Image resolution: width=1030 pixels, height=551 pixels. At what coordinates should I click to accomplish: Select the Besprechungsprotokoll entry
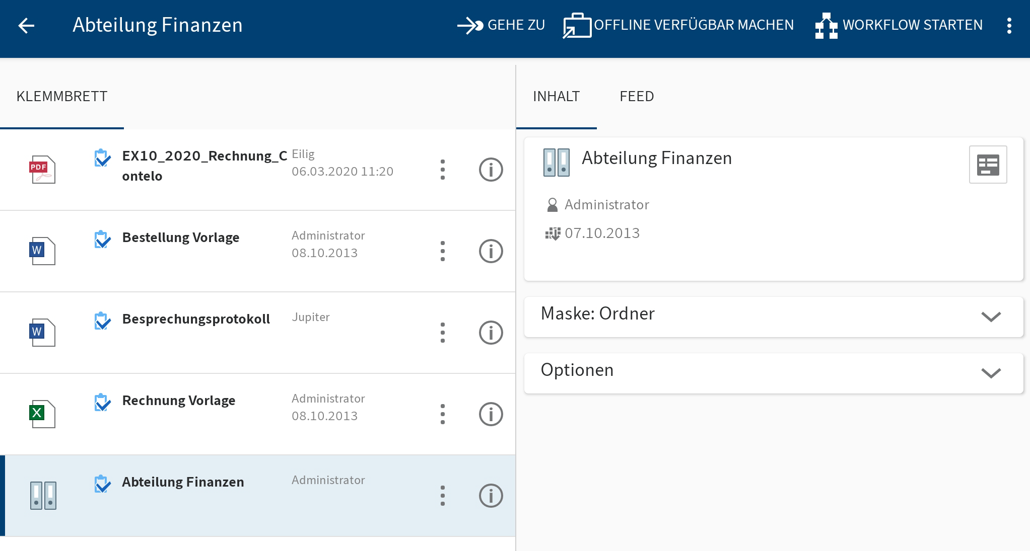(x=258, y=333)
